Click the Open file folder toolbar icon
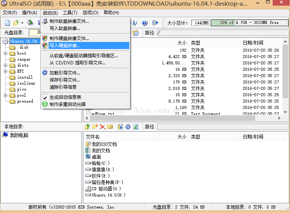This screenshot has width=290, height=213. pos(16,23)
